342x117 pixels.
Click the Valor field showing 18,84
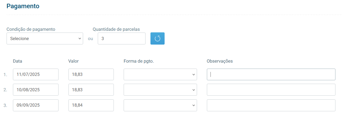(x=91, y=105)
